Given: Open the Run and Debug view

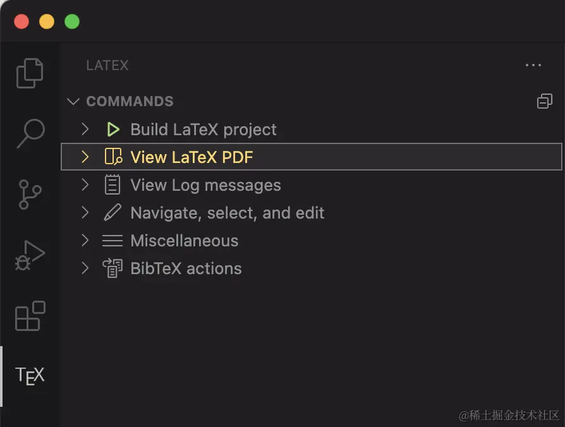Looking at the screenshot, I should pyautogui.click(x=30, y=255).
